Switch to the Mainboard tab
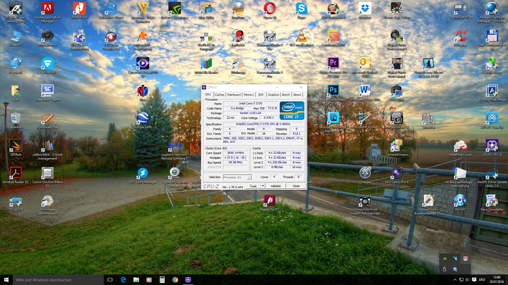 click(x=234, y=95)
